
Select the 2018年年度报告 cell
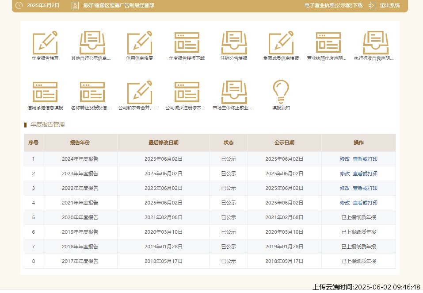coord(80,247)
